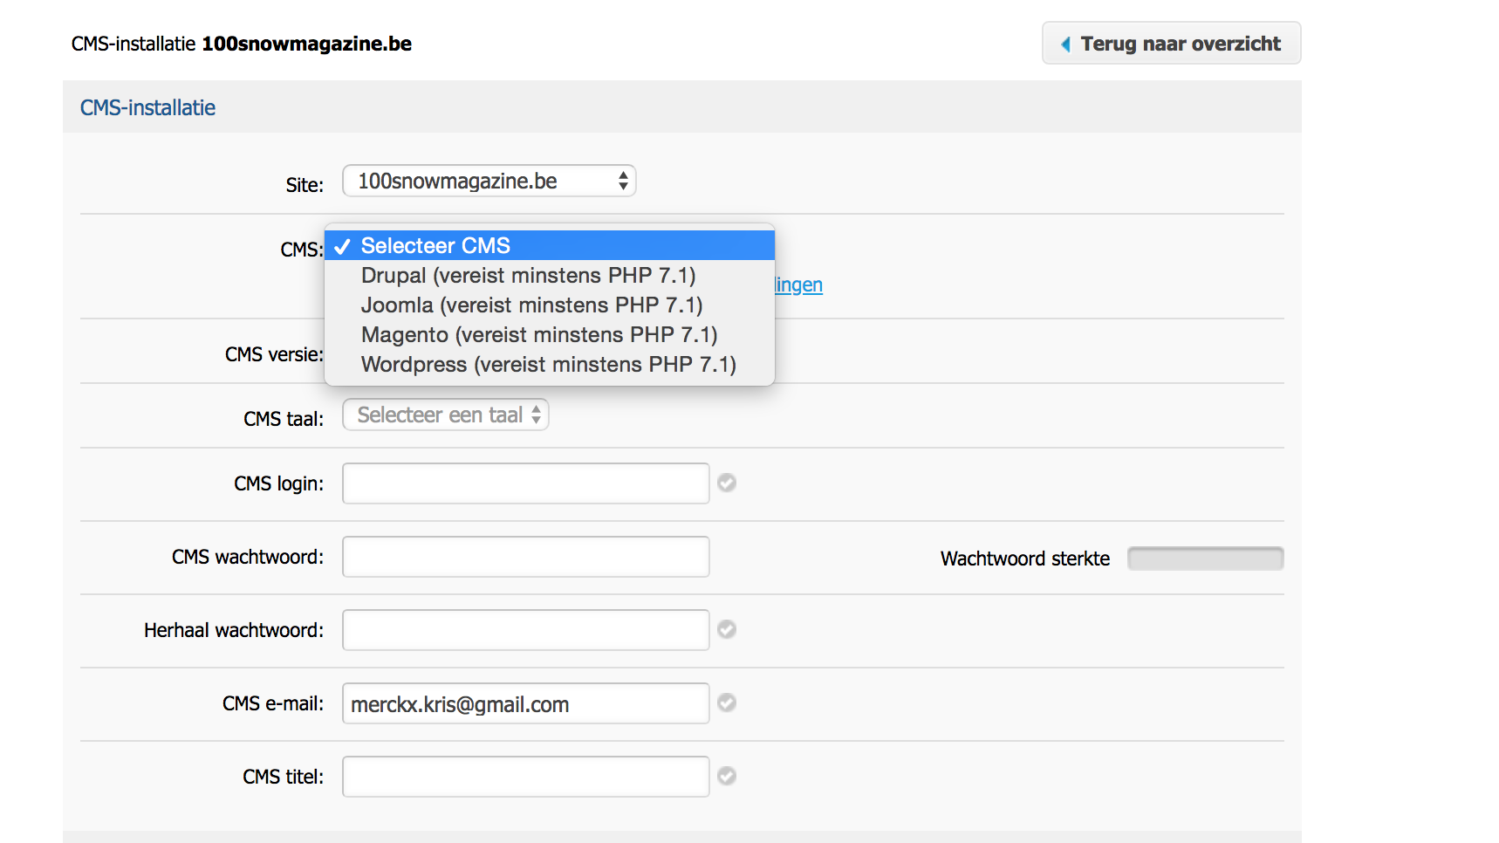This screenshot has height=843, width=1499.
Task: Select Wordpress from the CMS list
Action: 550,364
